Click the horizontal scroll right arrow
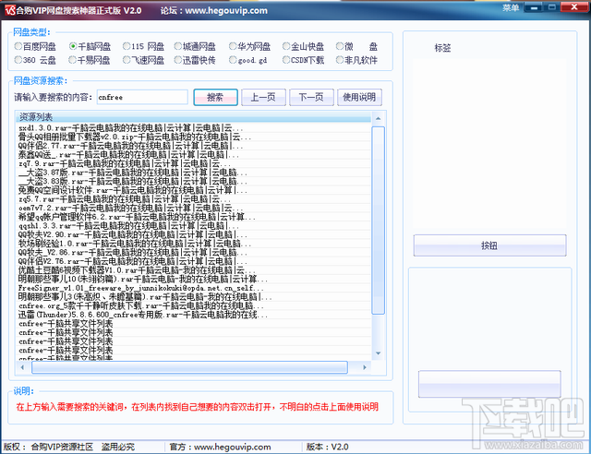The image size is (591, 454). pyautogui.click(x=365, y=367)
